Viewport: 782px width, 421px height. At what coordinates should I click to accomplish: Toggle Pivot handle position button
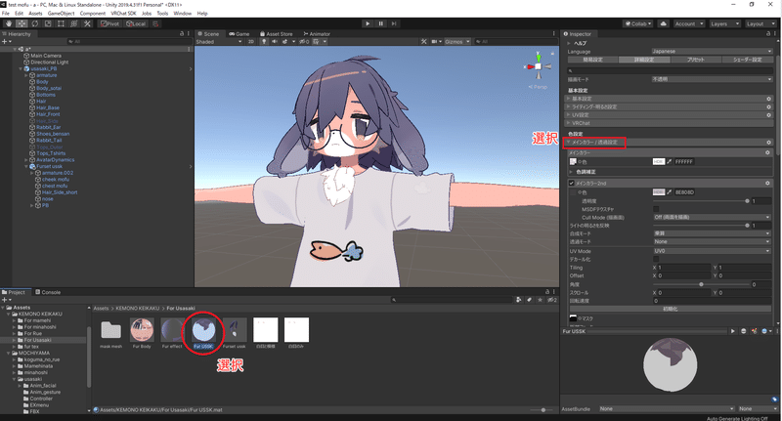(x=109, y=23)
